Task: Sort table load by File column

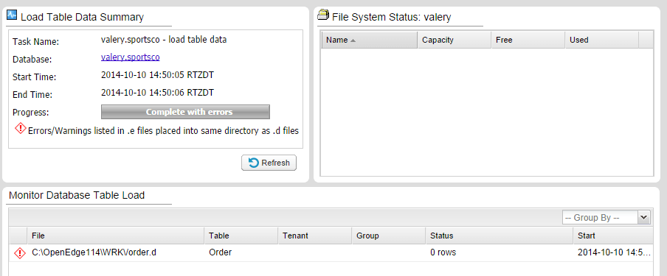Action: (116, 236)
